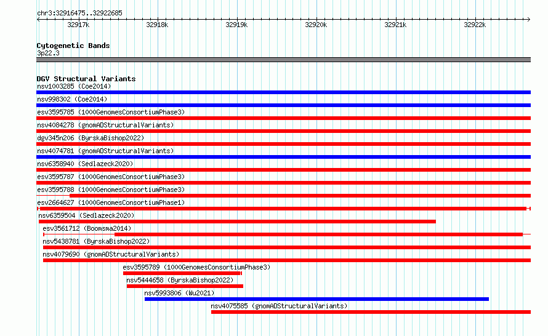Open esv3595789 (1000GenomesConsortiumPhase3) label
Screen dimensions: 548x336
tap(196, 267)
